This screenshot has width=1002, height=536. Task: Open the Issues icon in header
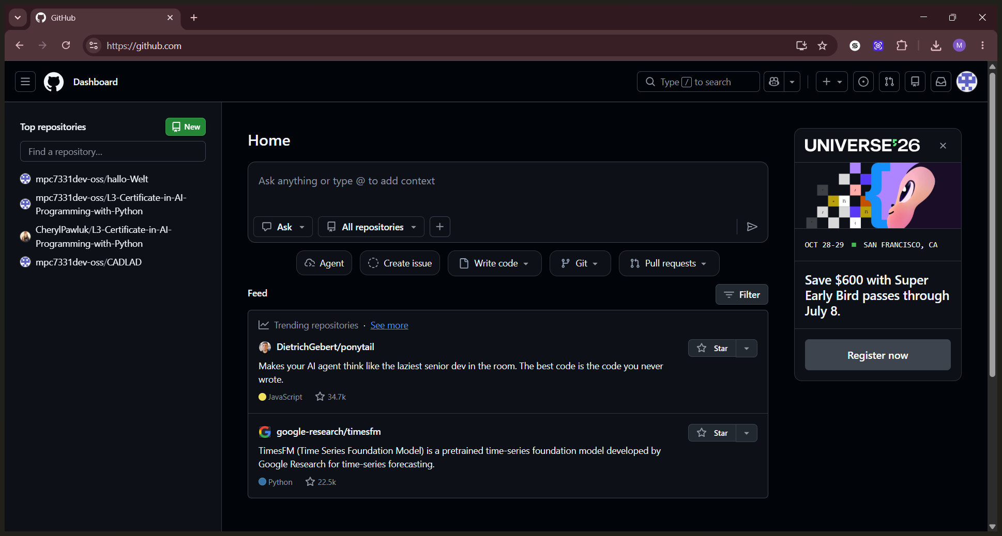coord(863,82)
